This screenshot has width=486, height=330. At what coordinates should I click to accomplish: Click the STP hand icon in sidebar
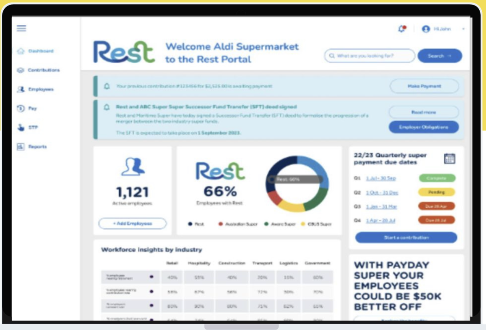coord(21,127)
